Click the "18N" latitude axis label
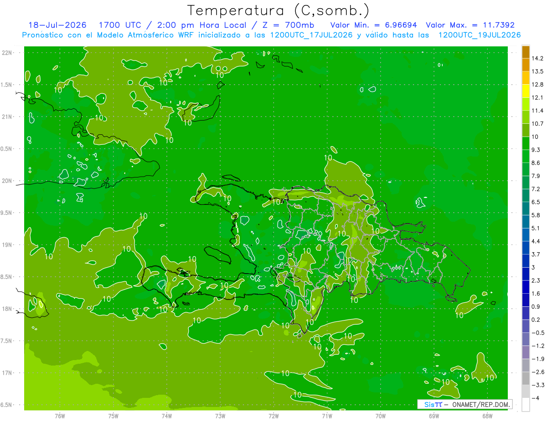Viewport: 547px width, 422px height. tap(6, 309)
